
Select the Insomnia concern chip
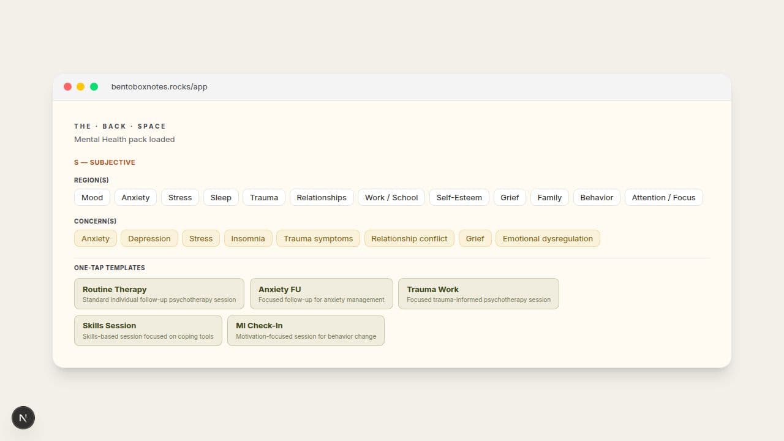click(x=248, y=238)
